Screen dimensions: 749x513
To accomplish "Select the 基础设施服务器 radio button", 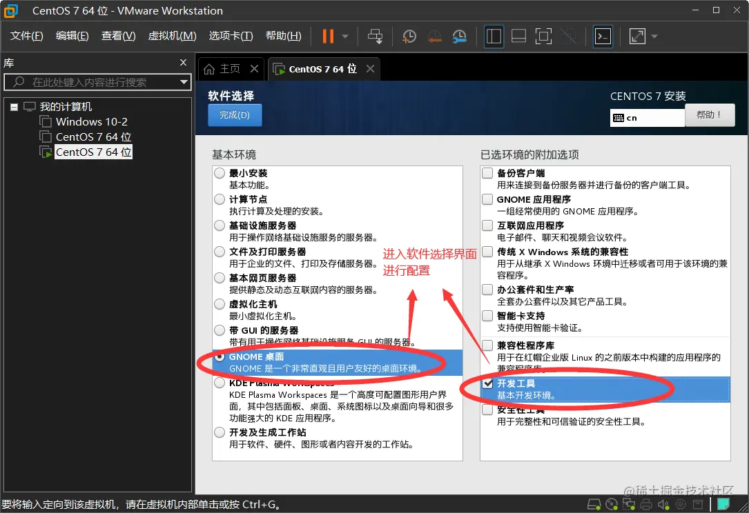I will click(220, 225).
